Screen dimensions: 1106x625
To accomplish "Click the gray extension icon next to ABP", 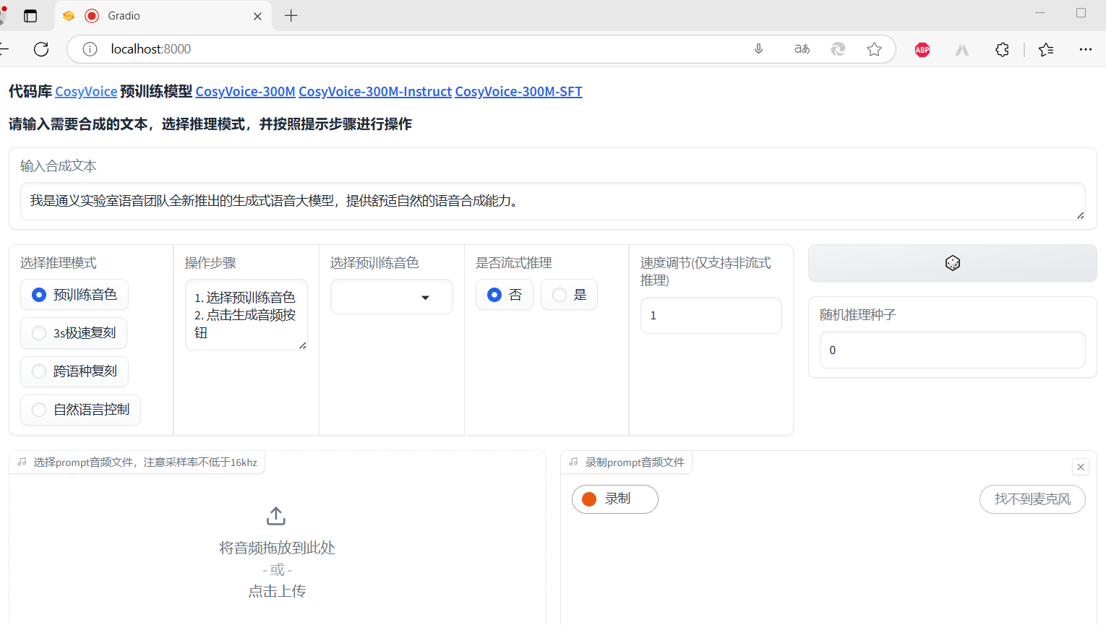I will point(962,49).
